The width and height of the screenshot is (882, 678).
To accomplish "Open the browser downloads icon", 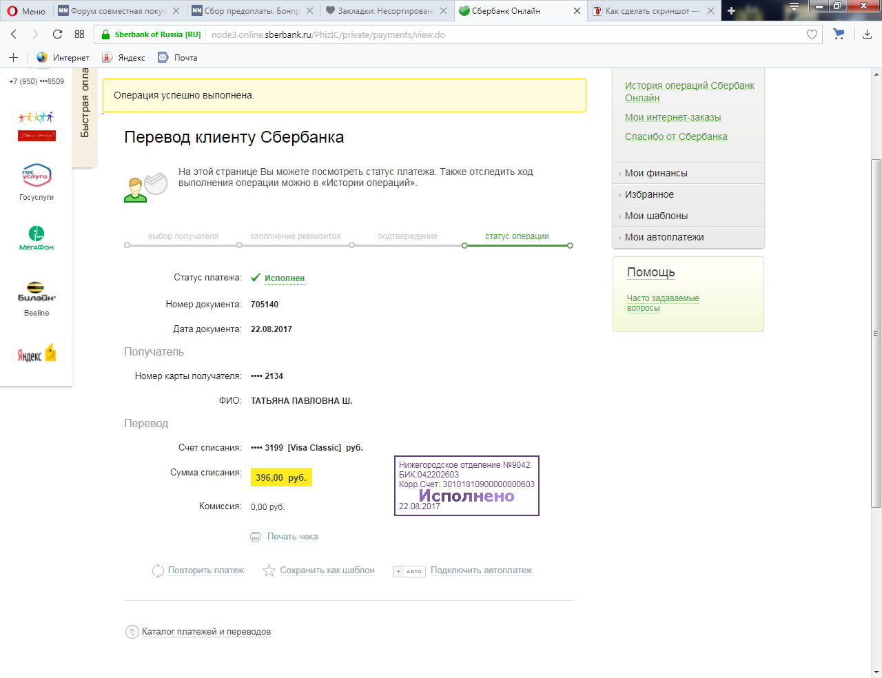I will click(867, 34).
